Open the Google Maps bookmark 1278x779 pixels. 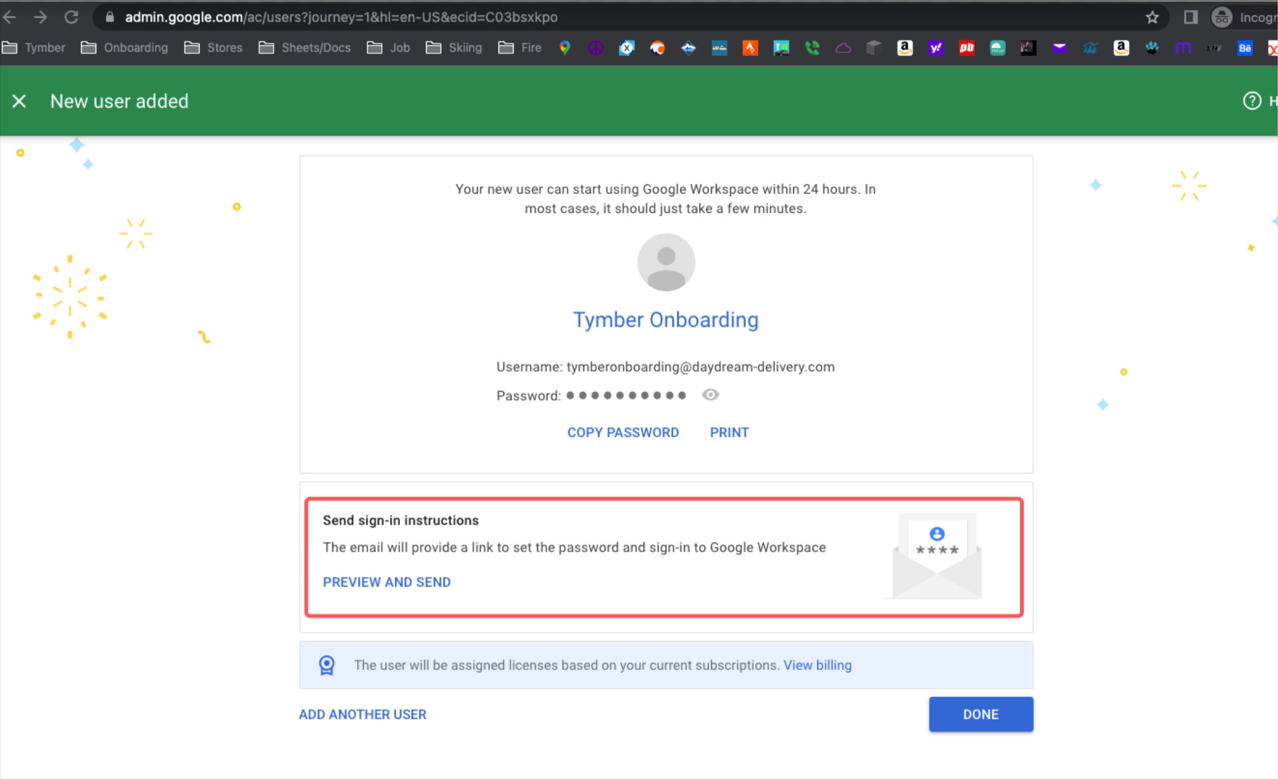[565, 48]
